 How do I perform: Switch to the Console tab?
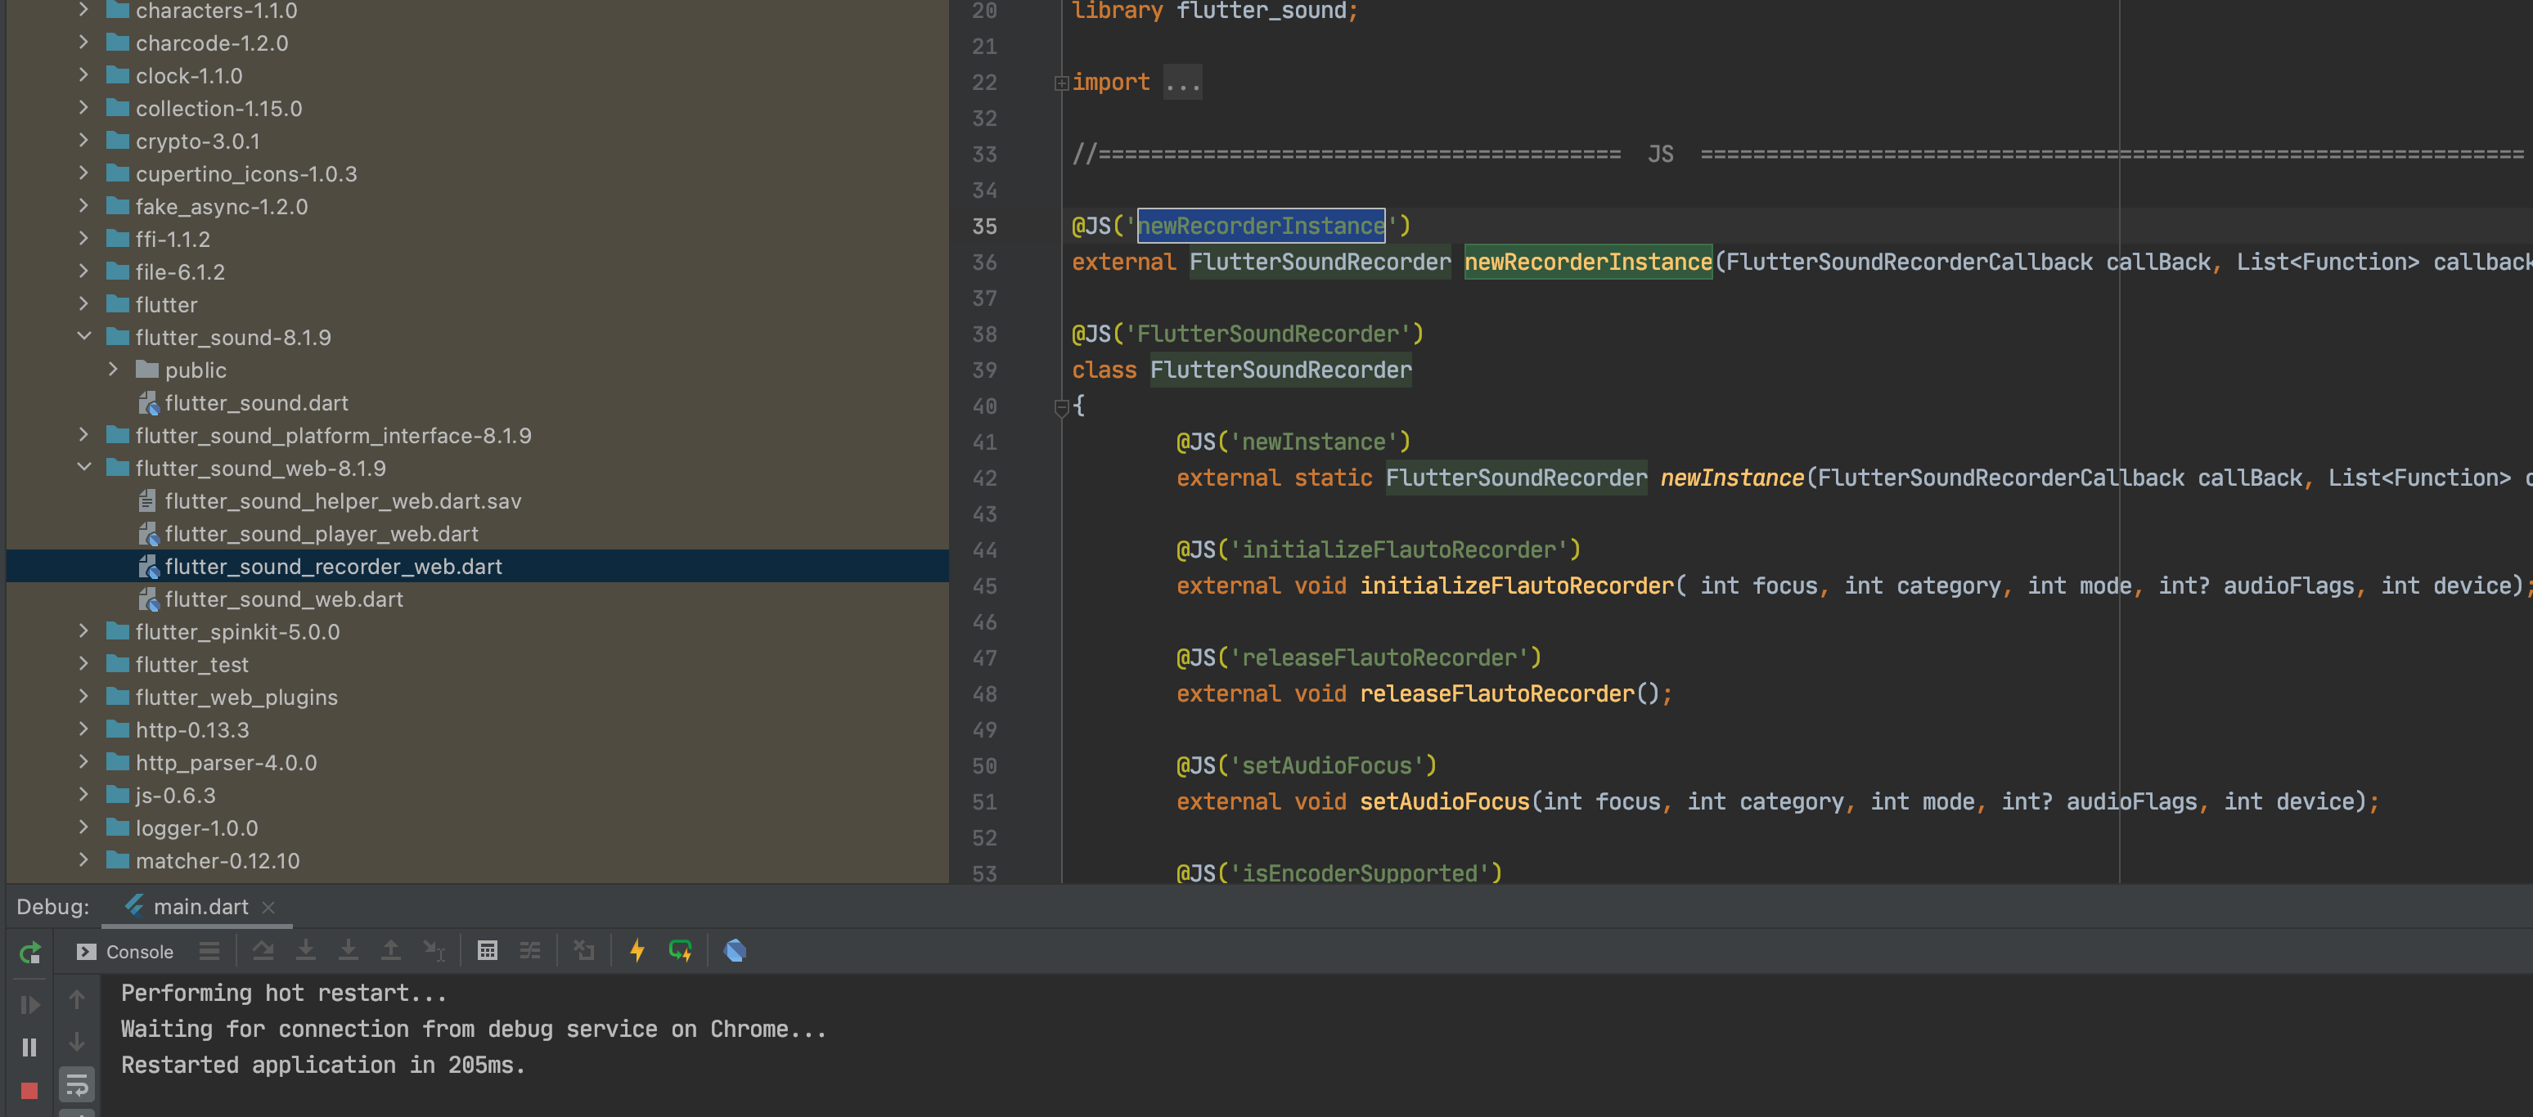point(140,952)
